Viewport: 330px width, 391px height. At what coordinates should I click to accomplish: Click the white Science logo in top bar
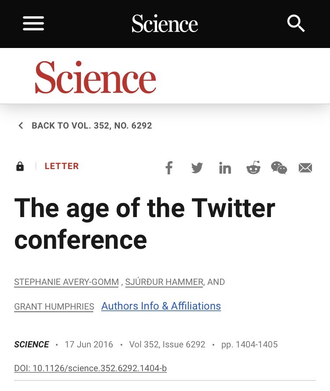tap(165, 24)
